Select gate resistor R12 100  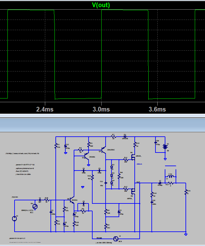tap(125, 189)
